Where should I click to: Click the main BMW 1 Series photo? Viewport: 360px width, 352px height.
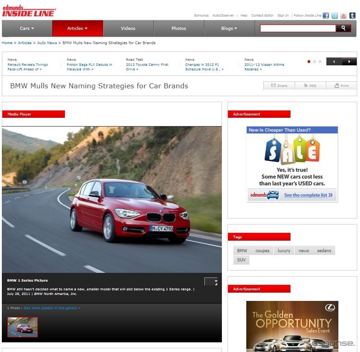pos(112,200)
